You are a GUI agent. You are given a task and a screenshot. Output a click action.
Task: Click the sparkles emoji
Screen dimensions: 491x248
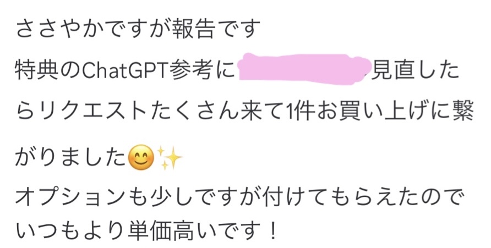[x=170, y=158]
